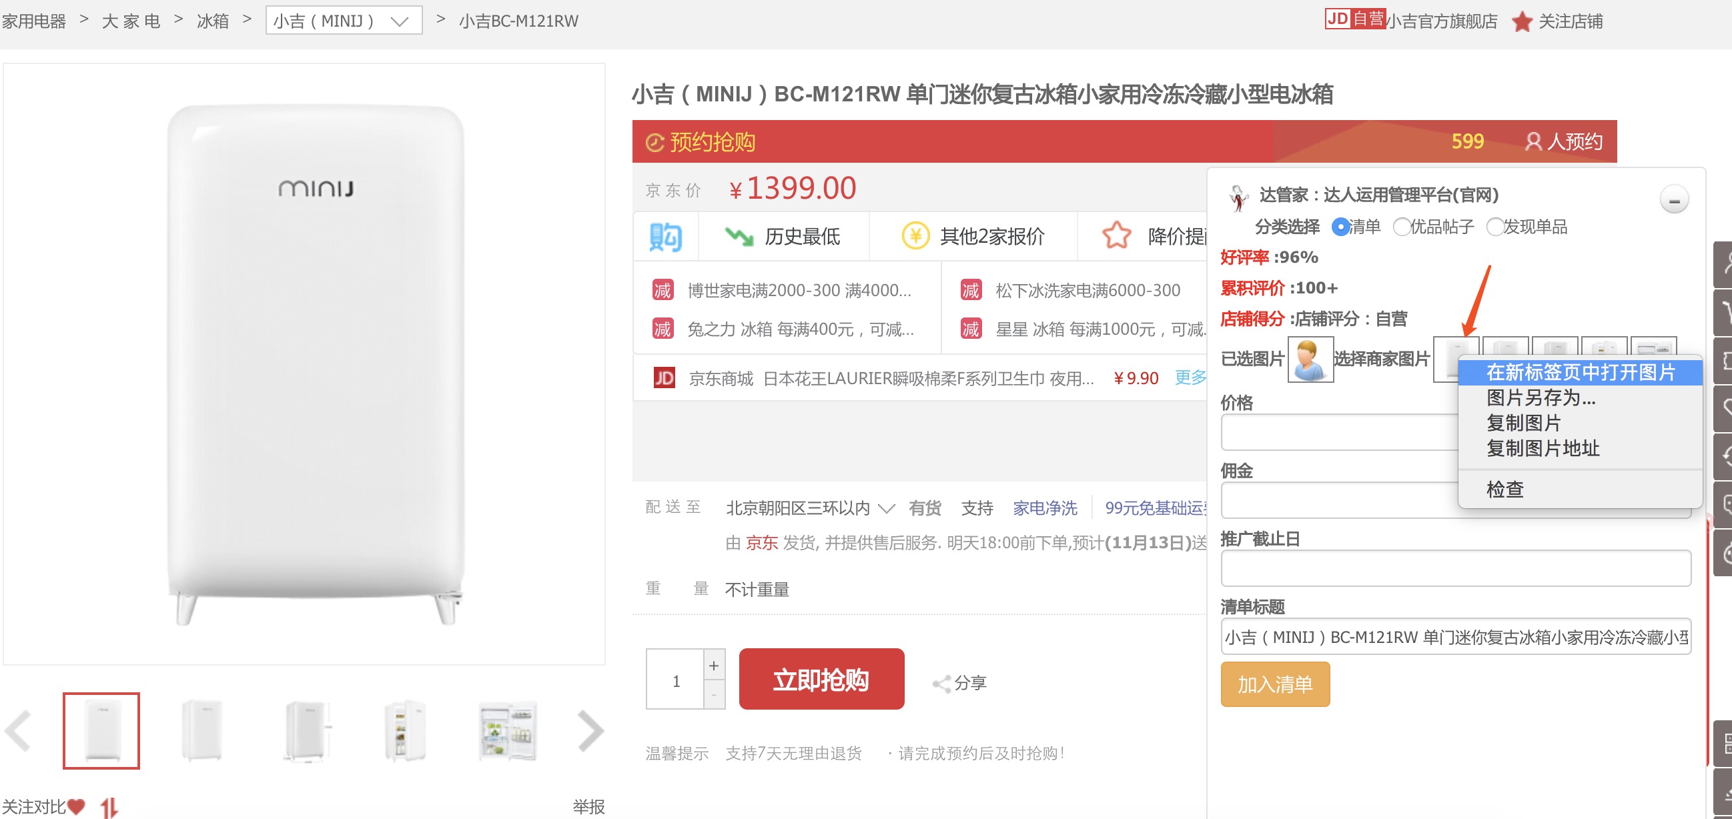
Task: Open image in new tab from context menu
Action: pos(1580,372)
